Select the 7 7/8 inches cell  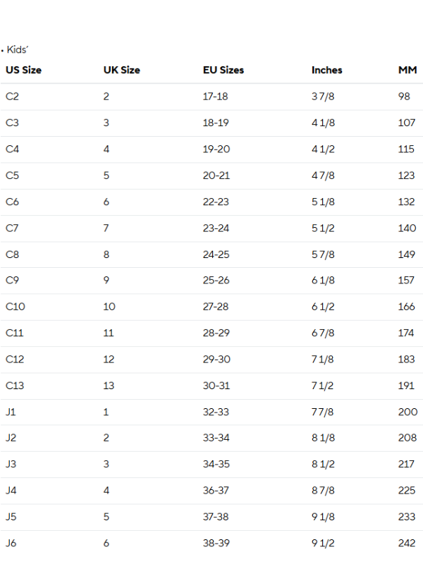[x=323, y=412]
